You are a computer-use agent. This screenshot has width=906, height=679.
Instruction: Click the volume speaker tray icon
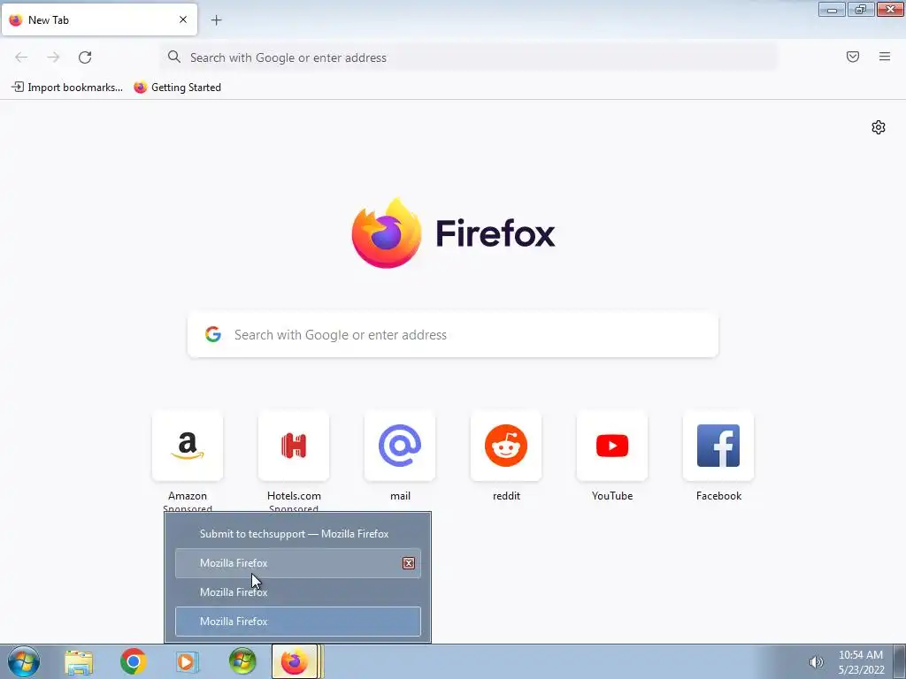(x=816, y=662)
